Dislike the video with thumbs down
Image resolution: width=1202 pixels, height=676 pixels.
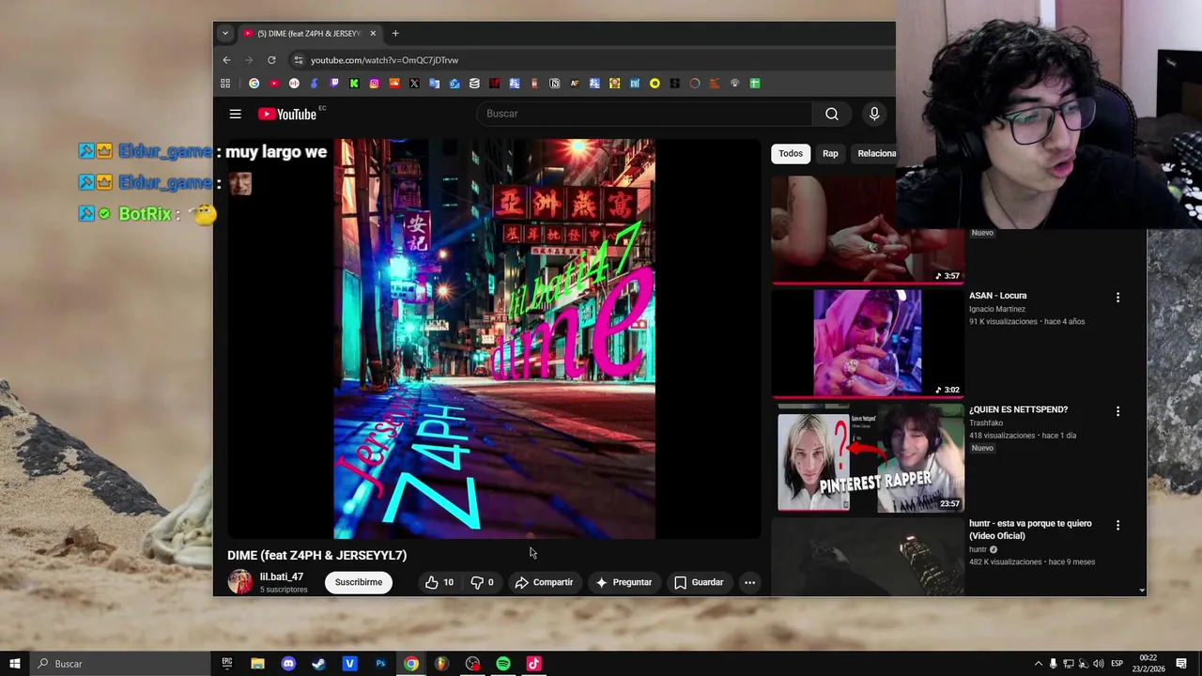tap(482, 582)
